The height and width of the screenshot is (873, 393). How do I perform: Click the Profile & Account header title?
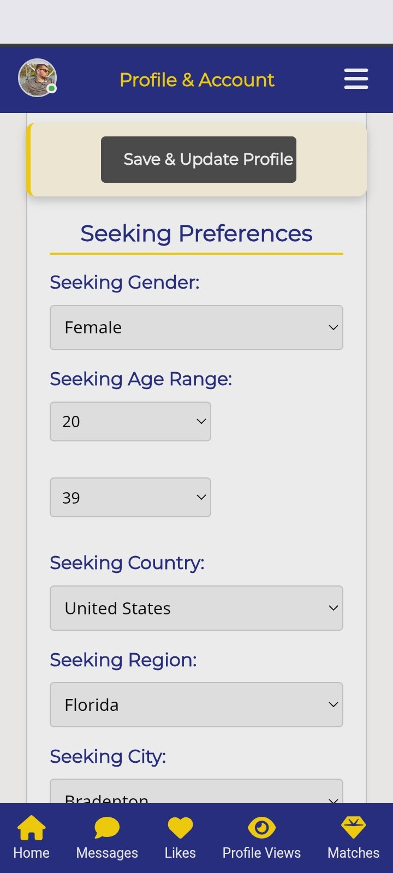click(x=197, y=80)
